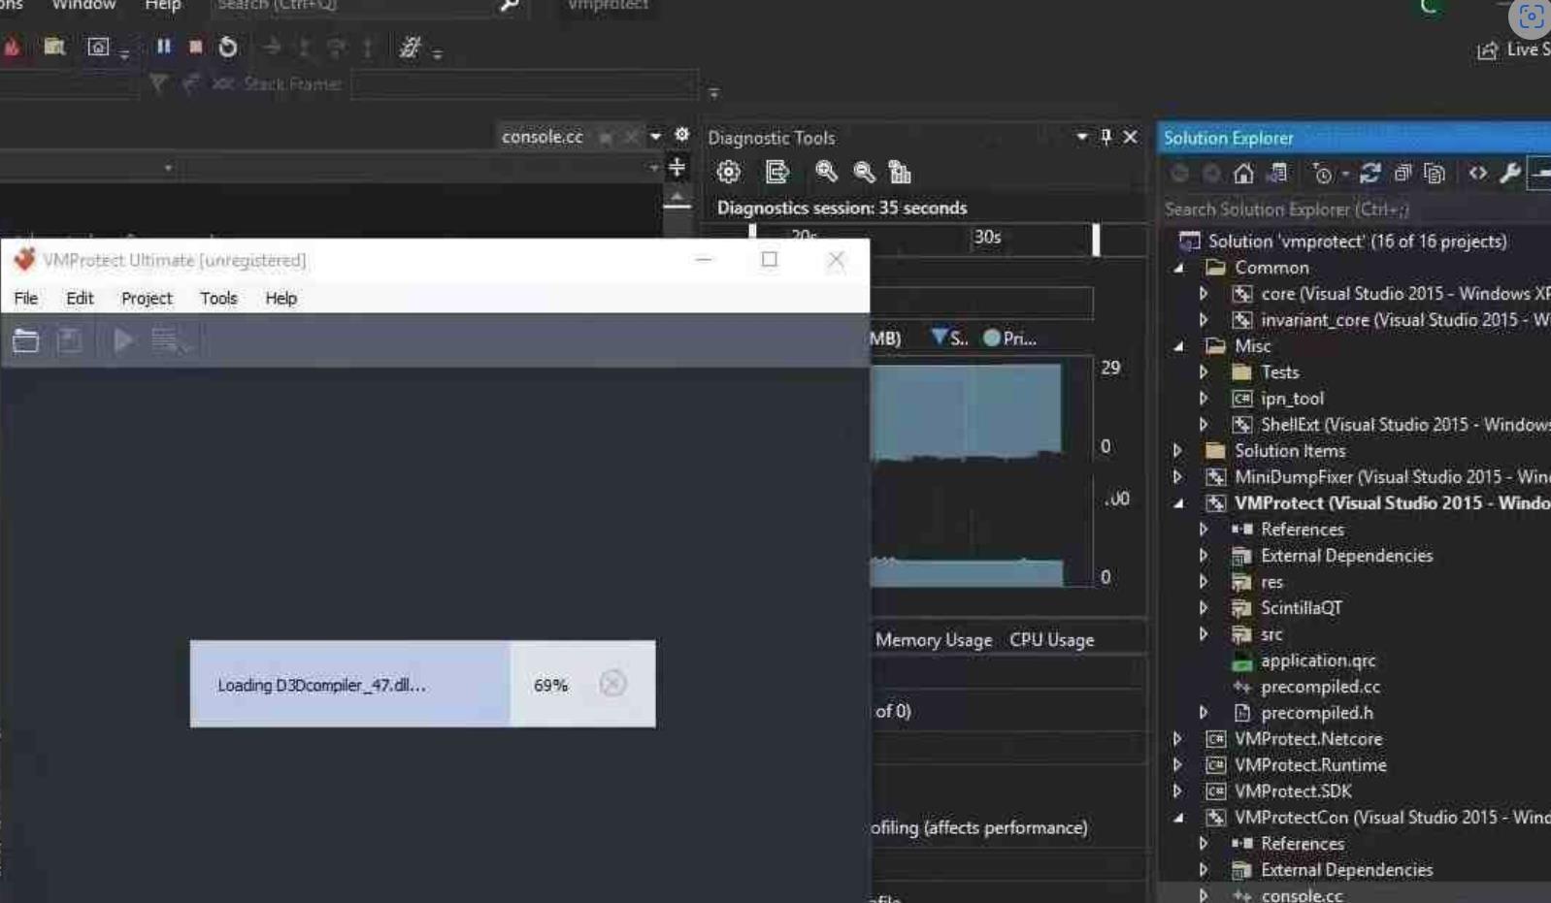Open VMProtect Tools menu
1551x903 pixels.
pos(218,298)
